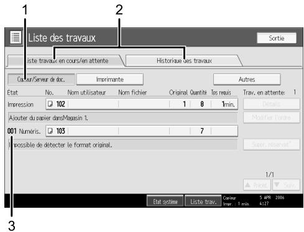
Task: Show Autres jobs
Action: tap(247, 80)
